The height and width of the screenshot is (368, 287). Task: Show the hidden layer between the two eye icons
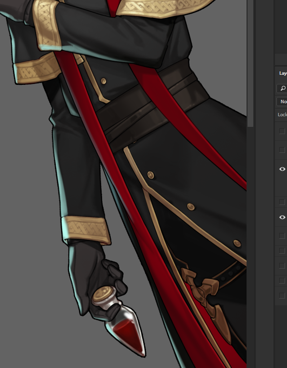pyautogui.click(x=282, y=202)
